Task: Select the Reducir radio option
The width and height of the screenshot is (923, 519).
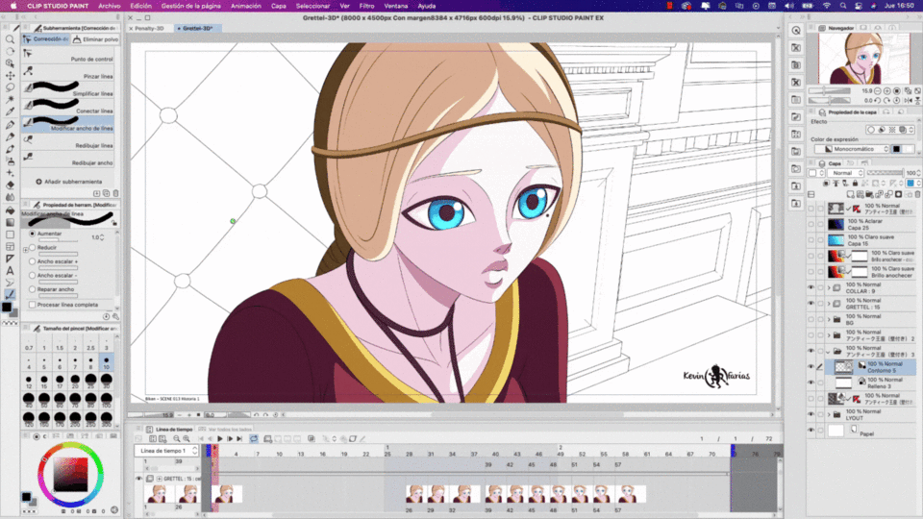Action: coord(33,247)
